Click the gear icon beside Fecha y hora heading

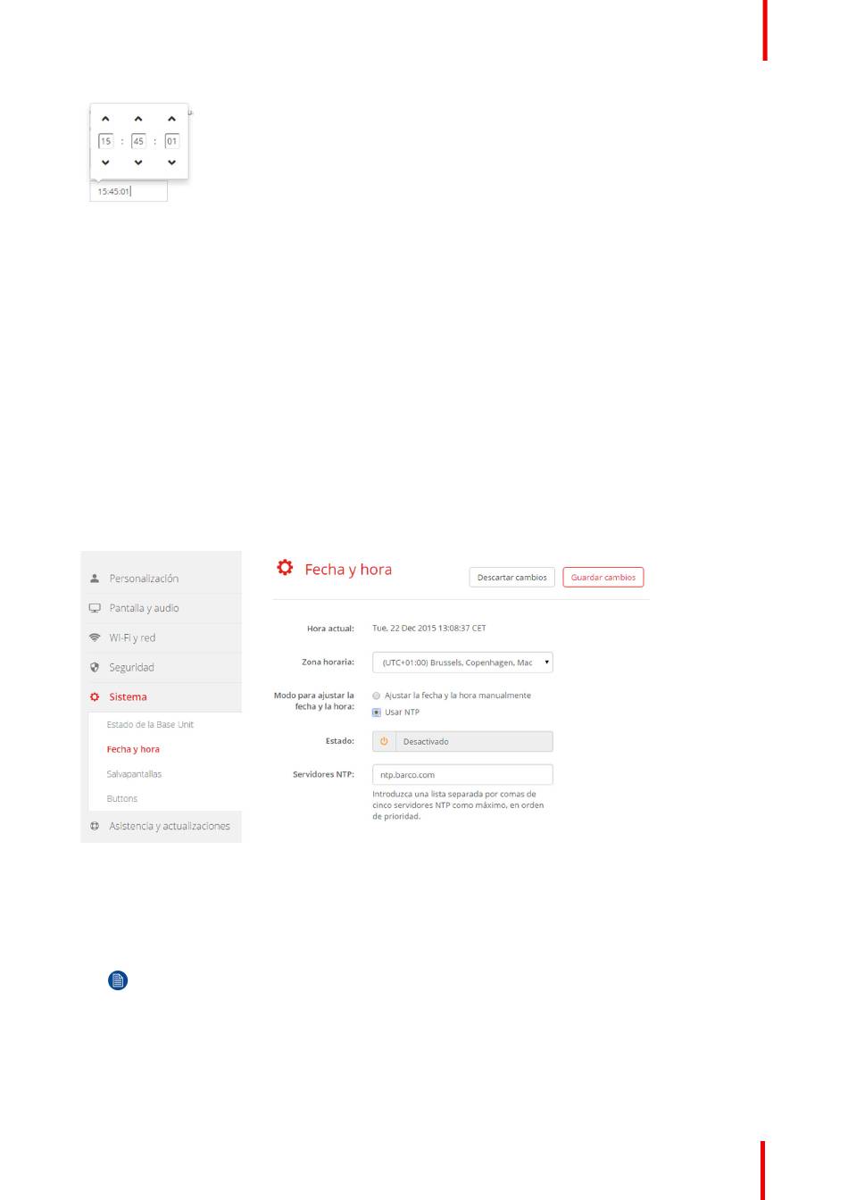pyautogui.click(x=285, y=568)
